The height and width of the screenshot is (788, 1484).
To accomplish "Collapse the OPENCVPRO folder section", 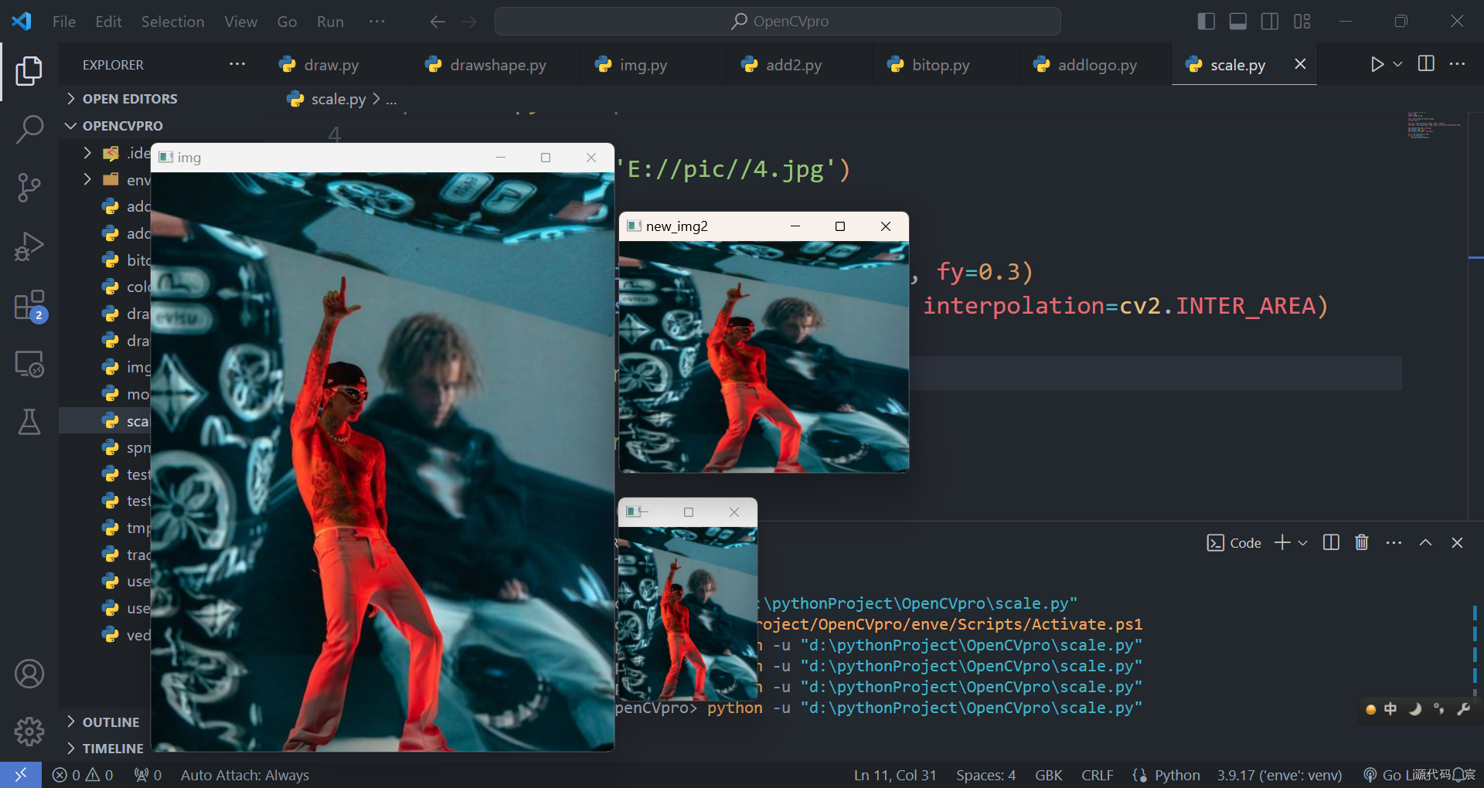I will tap(122, 126).
